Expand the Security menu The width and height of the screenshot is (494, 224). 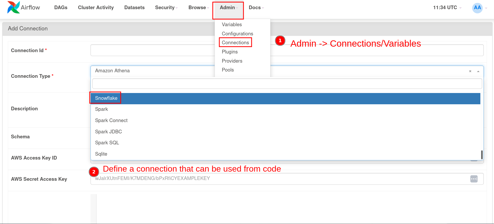tap(166, 8)
